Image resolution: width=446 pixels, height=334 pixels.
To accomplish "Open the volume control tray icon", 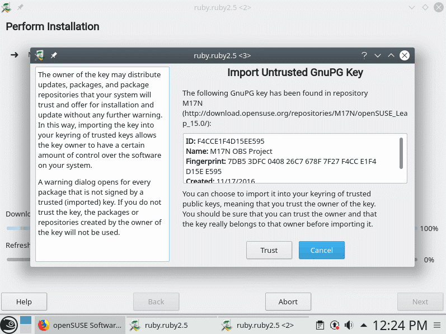I will (349, 325).
